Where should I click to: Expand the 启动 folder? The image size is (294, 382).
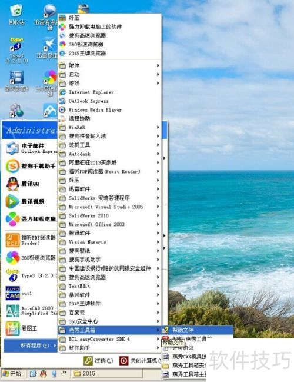click(x=110, y=74)
